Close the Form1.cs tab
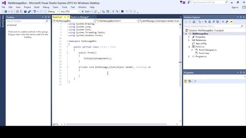This screenshot has width=246, height=138. pos(68,17)
